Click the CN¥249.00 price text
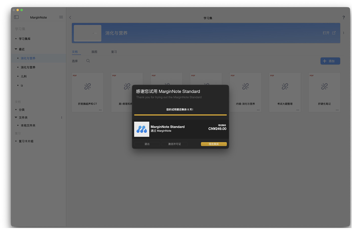The width and height of the screenshot is (361, 241). click(217, 129)
